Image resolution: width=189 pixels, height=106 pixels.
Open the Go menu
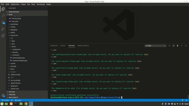(28, 4)
